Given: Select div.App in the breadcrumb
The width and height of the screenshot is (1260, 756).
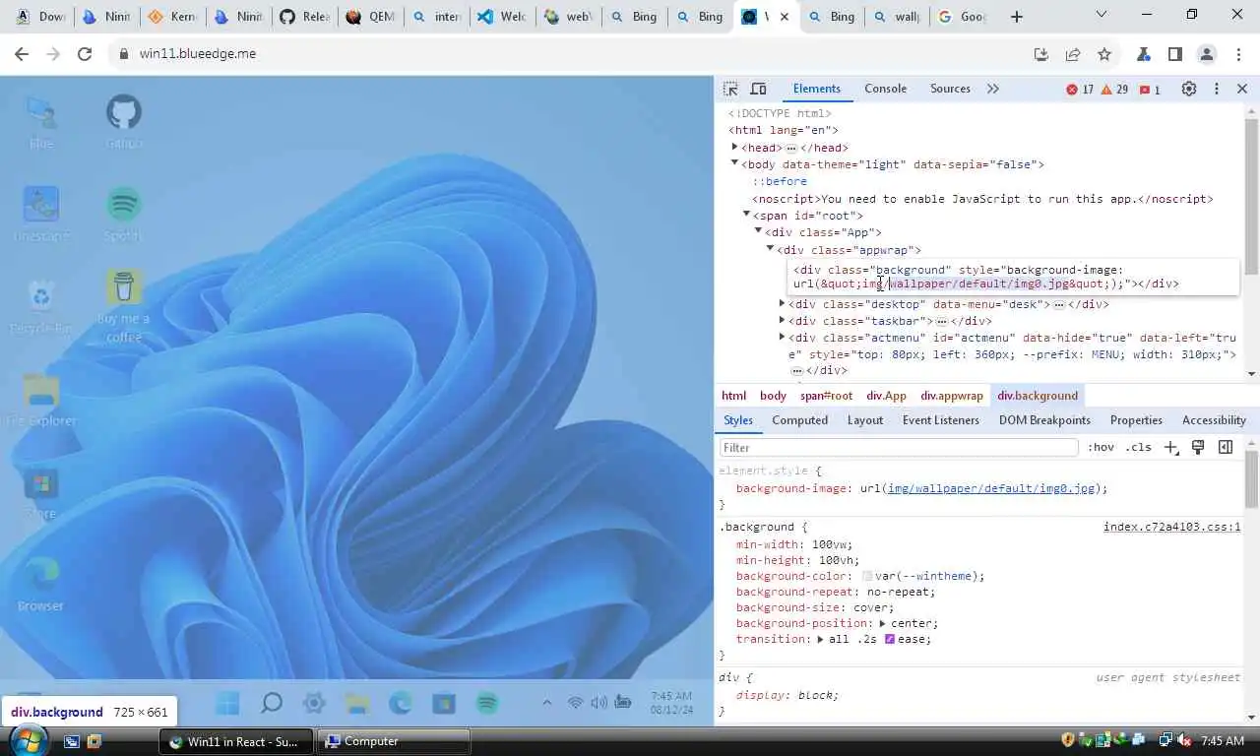Looking at the screenshot, I should [x=886, y=396].
